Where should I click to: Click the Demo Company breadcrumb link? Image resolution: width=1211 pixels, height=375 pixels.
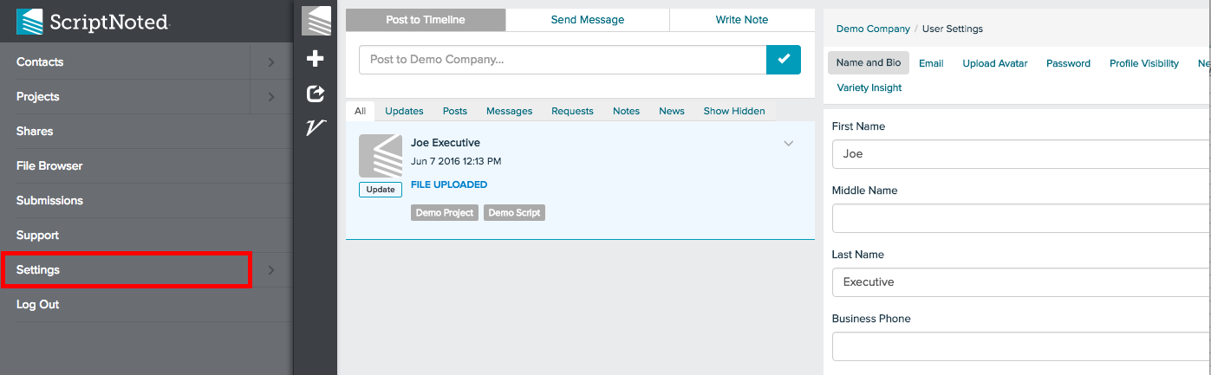coord(873,29)
